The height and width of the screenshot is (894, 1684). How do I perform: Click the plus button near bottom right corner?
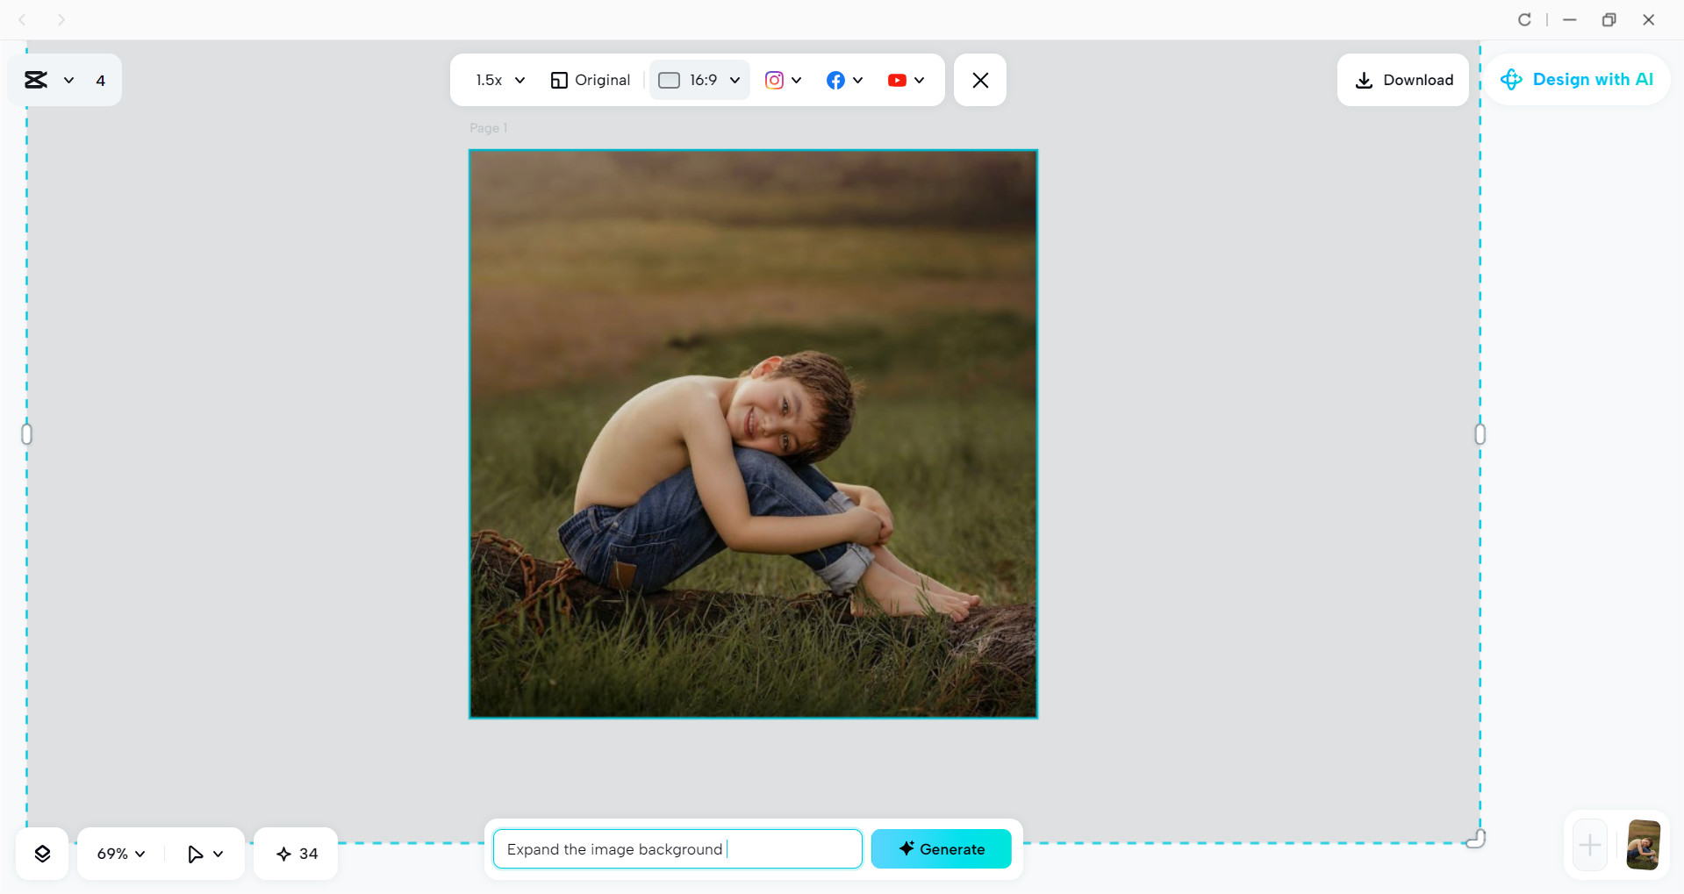click(x=1589, y=845)
